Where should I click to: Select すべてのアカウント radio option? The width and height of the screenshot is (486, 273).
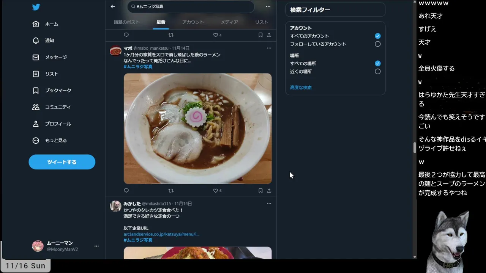point(377,36)
